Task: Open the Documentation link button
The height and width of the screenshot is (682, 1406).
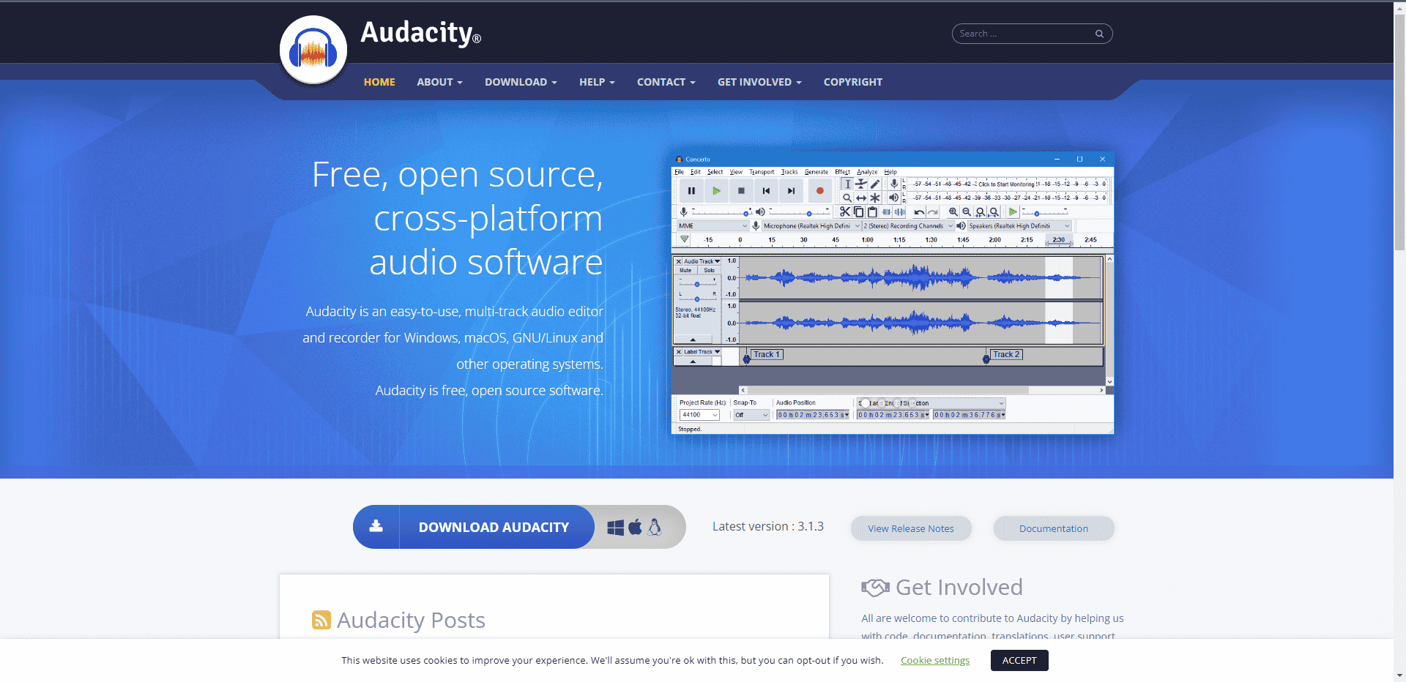Action: pyautogui.click(x=1053, y=528)
